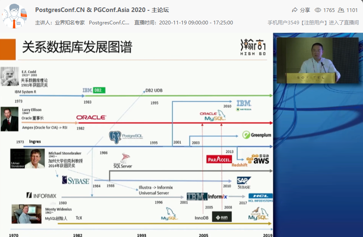Click the view count 1765
The width and height of the screenshot is (363, 237).
click(x=329, y=10)
